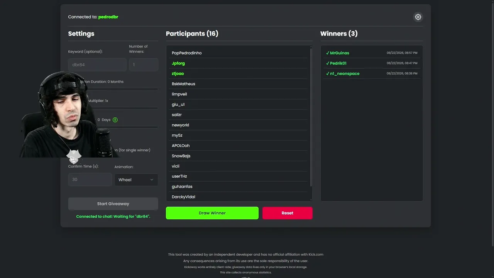494x278 pixels.
Task: Click the connected channel name pedrodbr
Action: coord(108,17)
